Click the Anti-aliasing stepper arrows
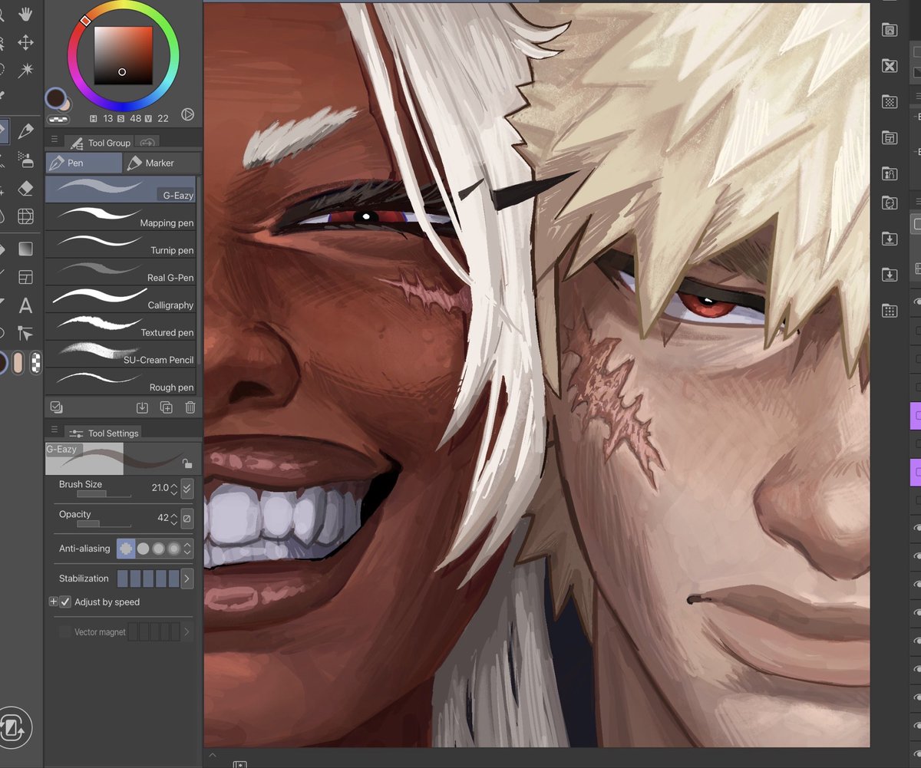This screenshot has height=768, width=921. click(188, 549)
